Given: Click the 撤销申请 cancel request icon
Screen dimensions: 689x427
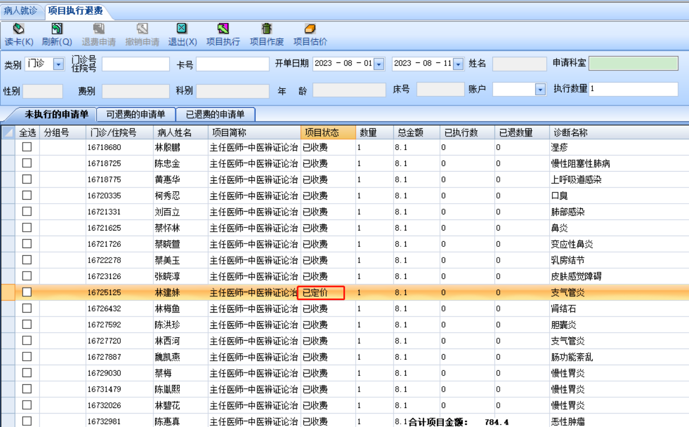Looking at the screenshot, I should coord(142,29).
